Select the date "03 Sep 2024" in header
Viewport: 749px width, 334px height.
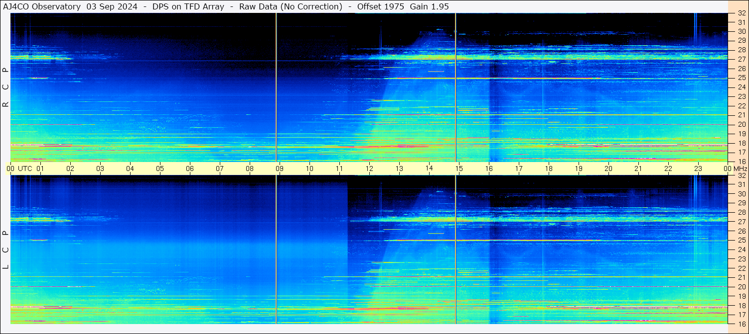tap(112, 6)
